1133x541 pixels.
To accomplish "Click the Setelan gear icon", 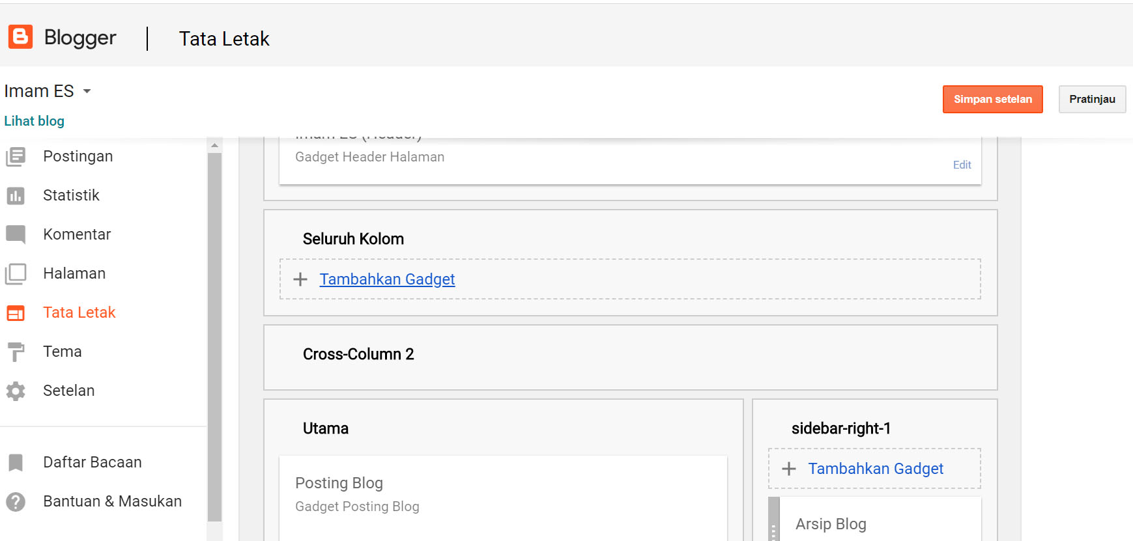I will (x=16, y=391).
